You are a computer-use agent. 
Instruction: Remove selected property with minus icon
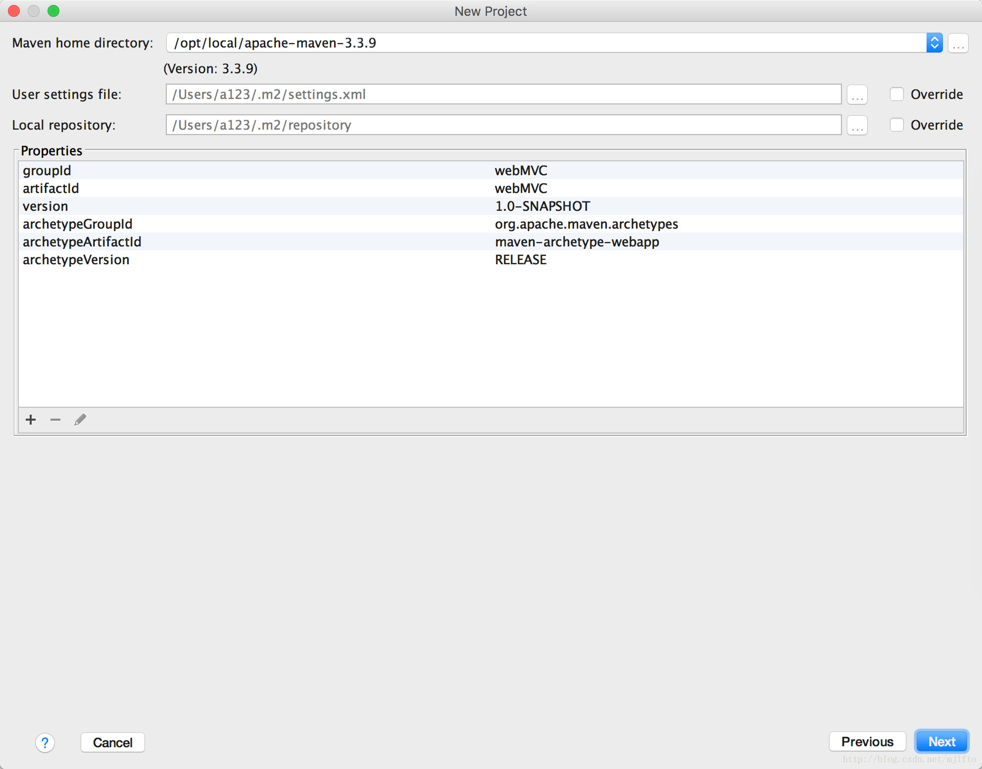tap(55, 420)
